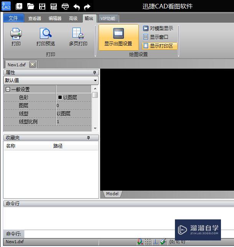The image size is (234, 247).
Task: Open the 默认值 dropdown
Action: [51, 80]
